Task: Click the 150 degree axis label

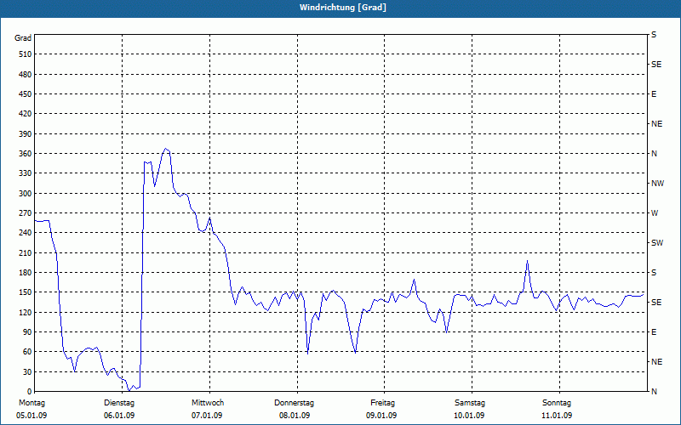Action: 26,292
